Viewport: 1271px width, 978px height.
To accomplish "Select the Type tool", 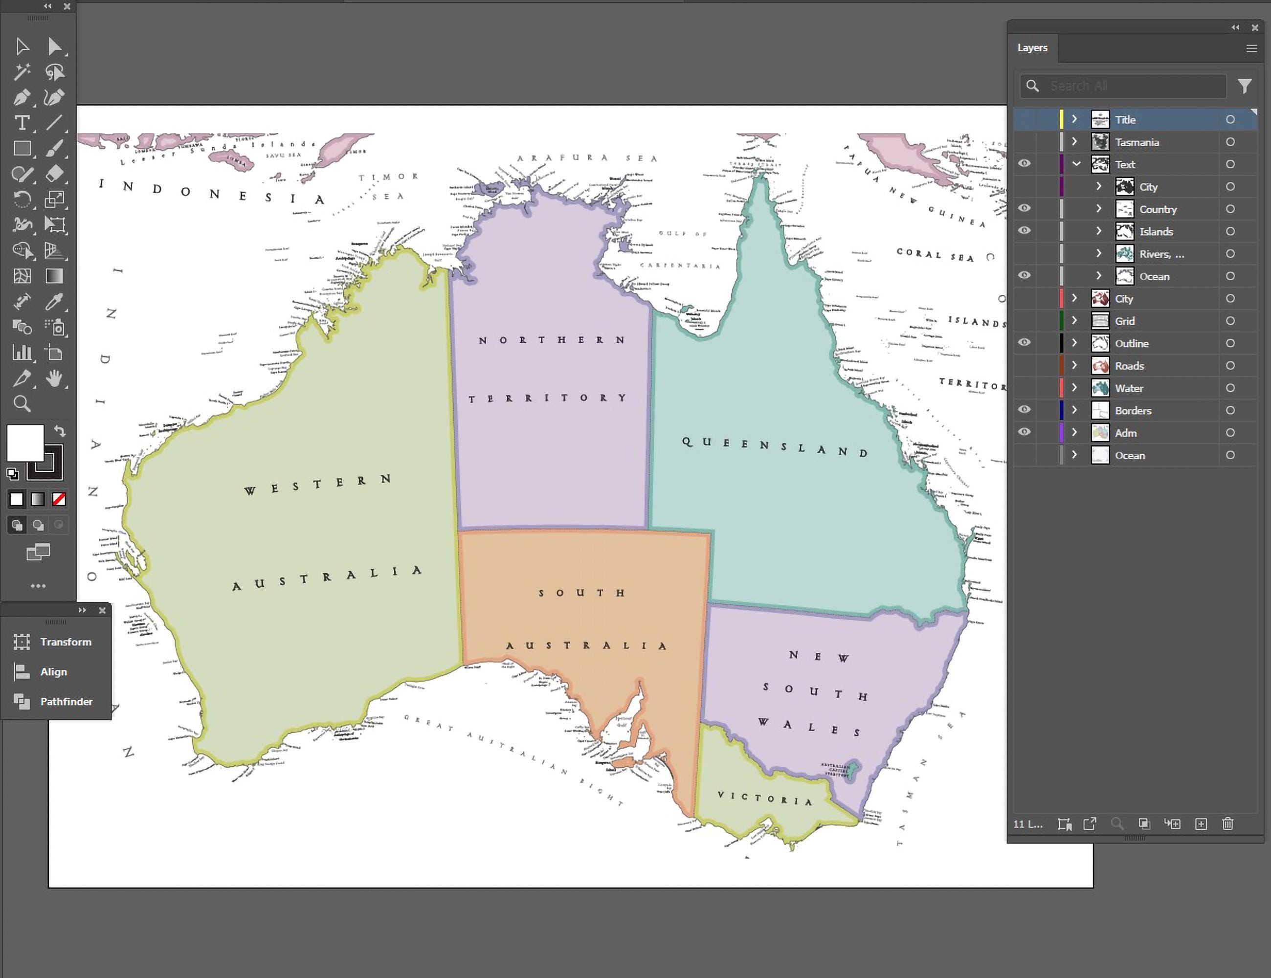I will (x=22, y=123).
